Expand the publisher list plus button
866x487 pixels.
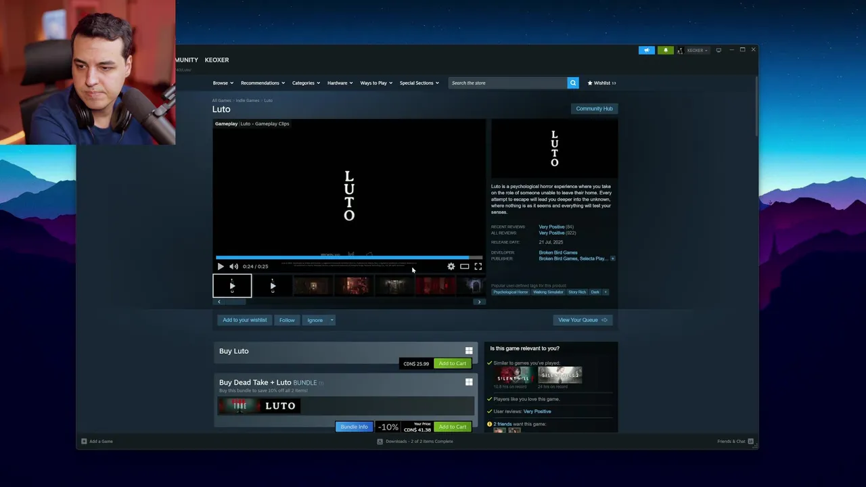click(613, 258)
